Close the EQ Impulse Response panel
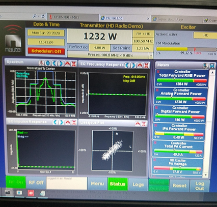The image size is (217, 207). 74,122
